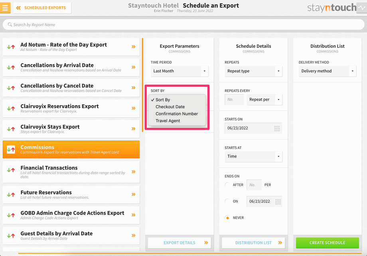Viewport: 367px width, 256px height.
Task: Open Ad Notum row chevron
Action: click(x=133, y=47)
